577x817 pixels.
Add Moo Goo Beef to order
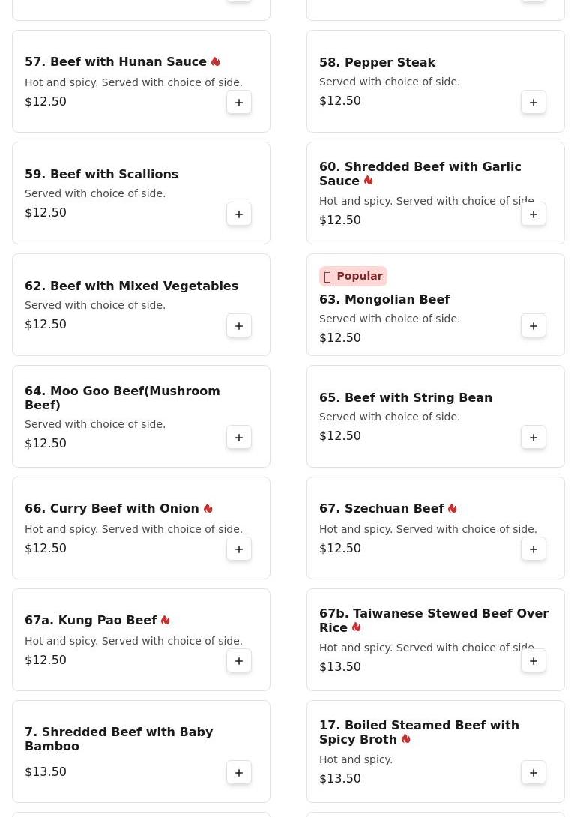click(x=239, y=438)
